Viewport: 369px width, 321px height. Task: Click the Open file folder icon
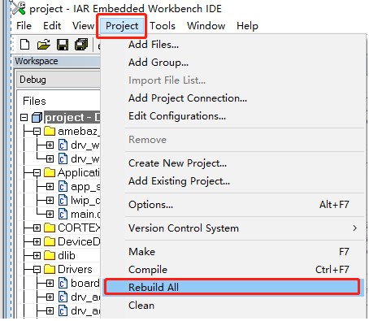44,45
